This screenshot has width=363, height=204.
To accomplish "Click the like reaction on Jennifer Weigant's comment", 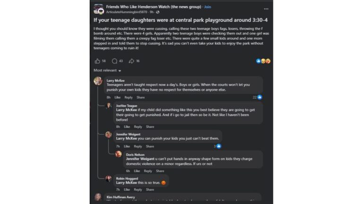I will pos(219,146).
